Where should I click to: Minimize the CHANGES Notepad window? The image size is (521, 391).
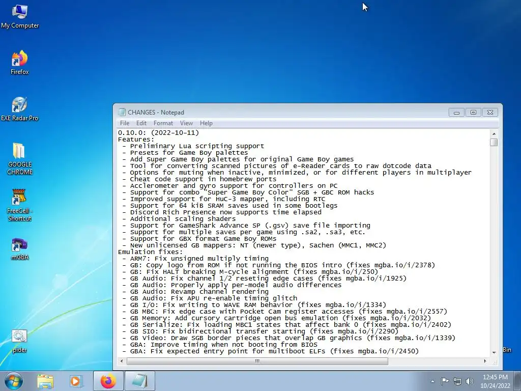456,113
